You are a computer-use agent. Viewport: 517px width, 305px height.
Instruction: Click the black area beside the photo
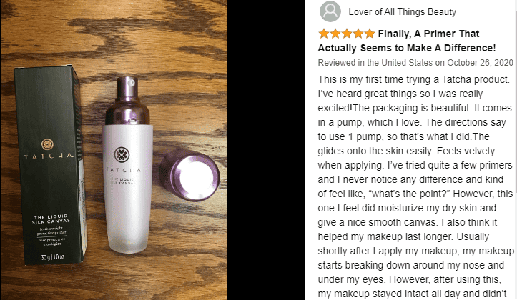[266, 150]
